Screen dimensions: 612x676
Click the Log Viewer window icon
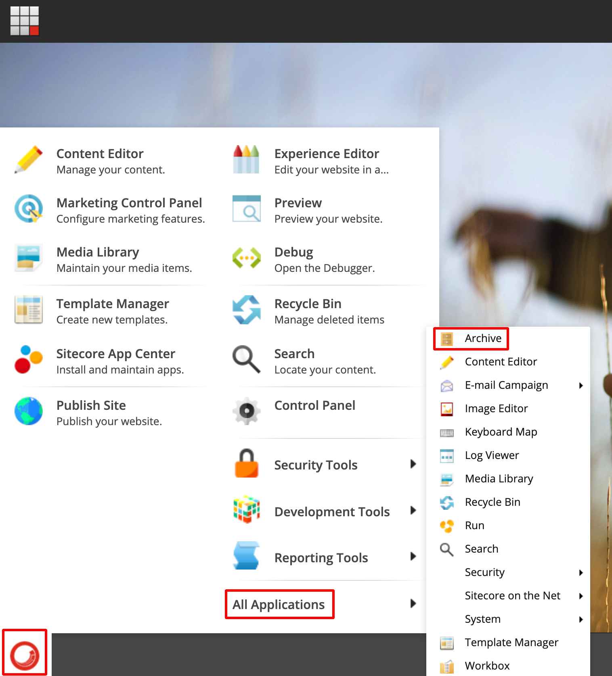(x=447, y=456)
